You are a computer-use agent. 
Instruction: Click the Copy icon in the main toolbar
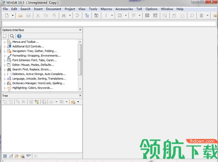click(x=46, y=15)
